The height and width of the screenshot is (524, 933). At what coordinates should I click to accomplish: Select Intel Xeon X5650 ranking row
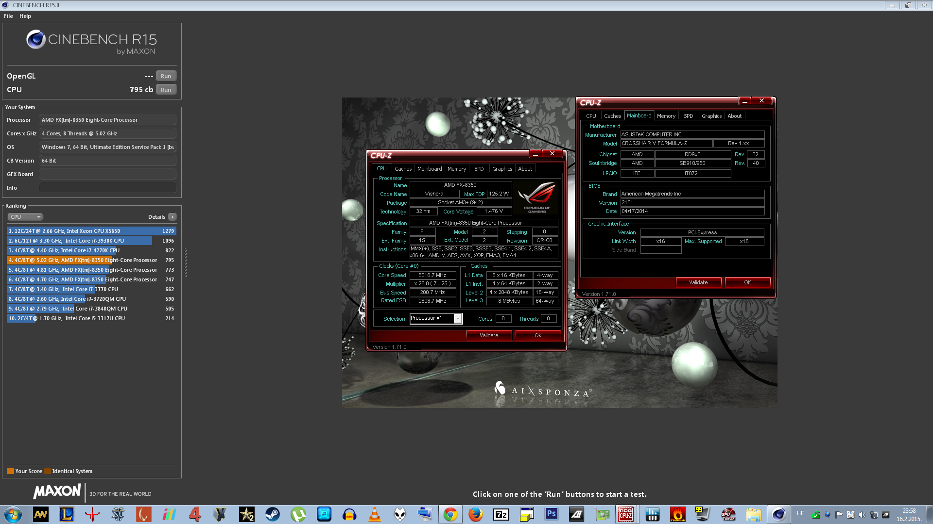pyautogui.click(x=91, y=231)
